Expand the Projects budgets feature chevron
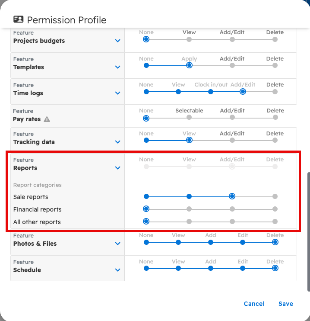The image size is (310, 321). [117, 41]
